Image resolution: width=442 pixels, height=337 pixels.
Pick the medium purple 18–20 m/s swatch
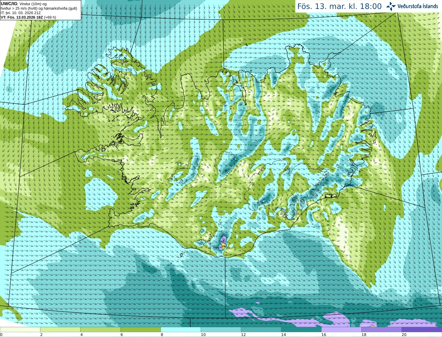pyautogui.click(x=382, y=330)
